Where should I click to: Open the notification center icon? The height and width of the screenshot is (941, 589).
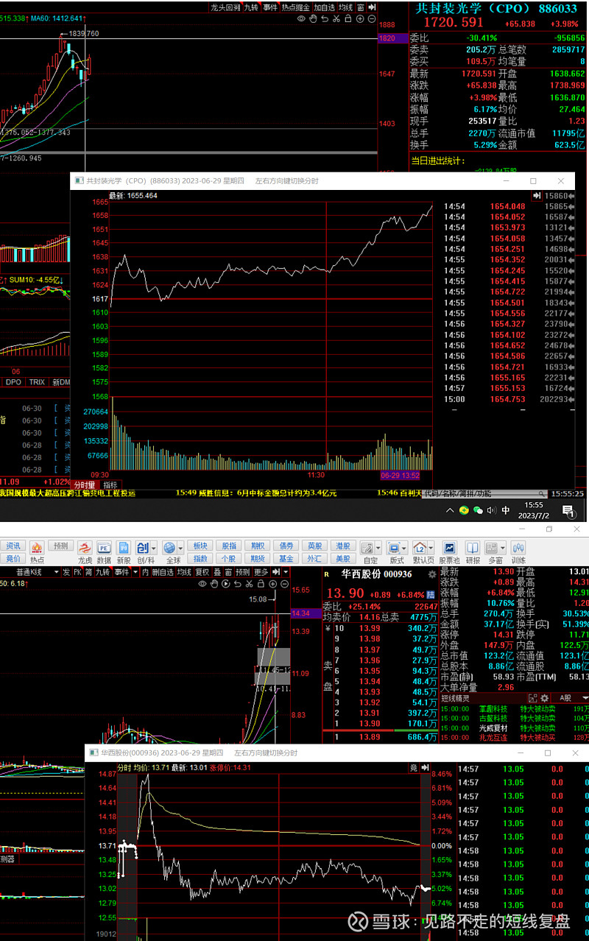[568, 510]
